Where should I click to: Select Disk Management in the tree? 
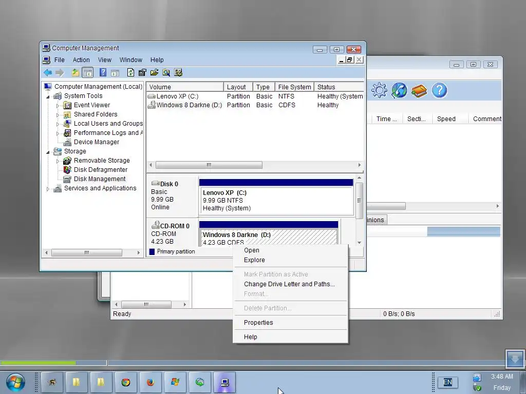[x=100, y=179]
